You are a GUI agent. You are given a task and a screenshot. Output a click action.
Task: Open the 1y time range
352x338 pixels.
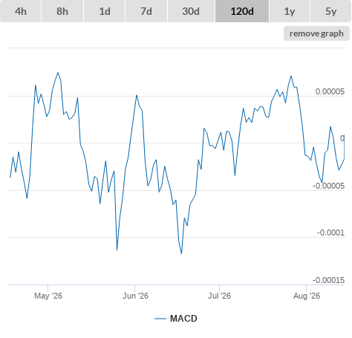click(290, 11)
